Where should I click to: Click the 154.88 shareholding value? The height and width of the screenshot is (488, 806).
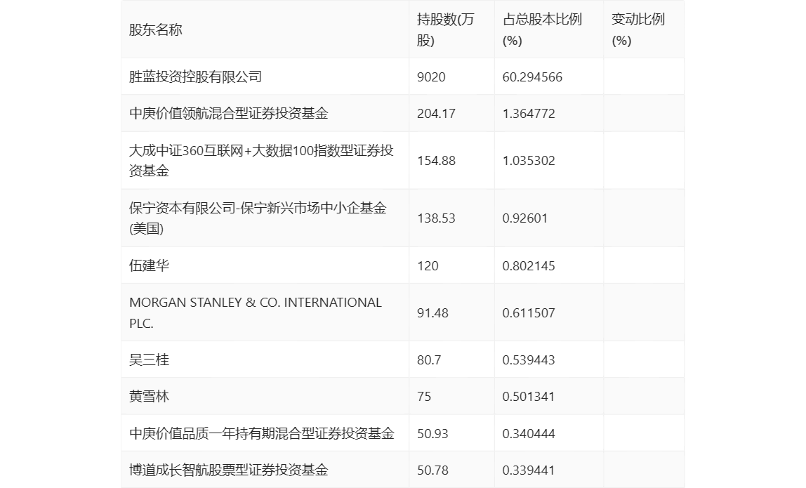point(436,160)
